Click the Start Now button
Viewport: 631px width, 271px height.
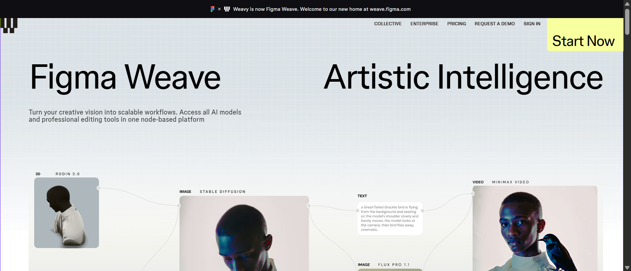click(585, 35)
